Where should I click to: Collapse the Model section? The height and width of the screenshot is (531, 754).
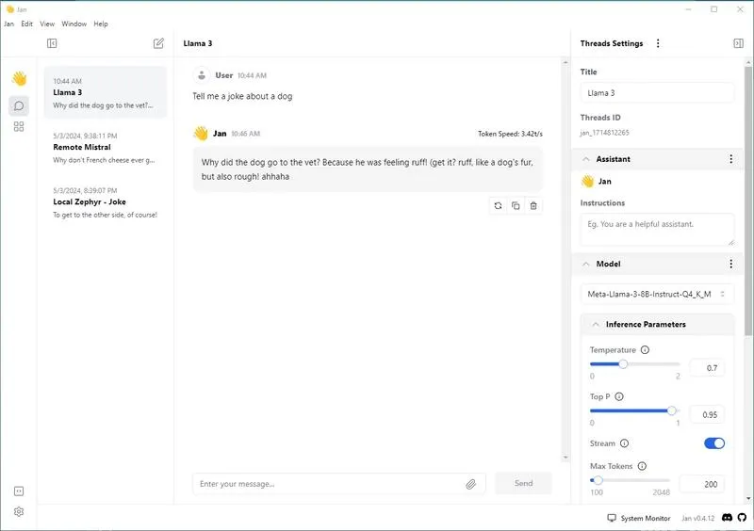[585, 264]
